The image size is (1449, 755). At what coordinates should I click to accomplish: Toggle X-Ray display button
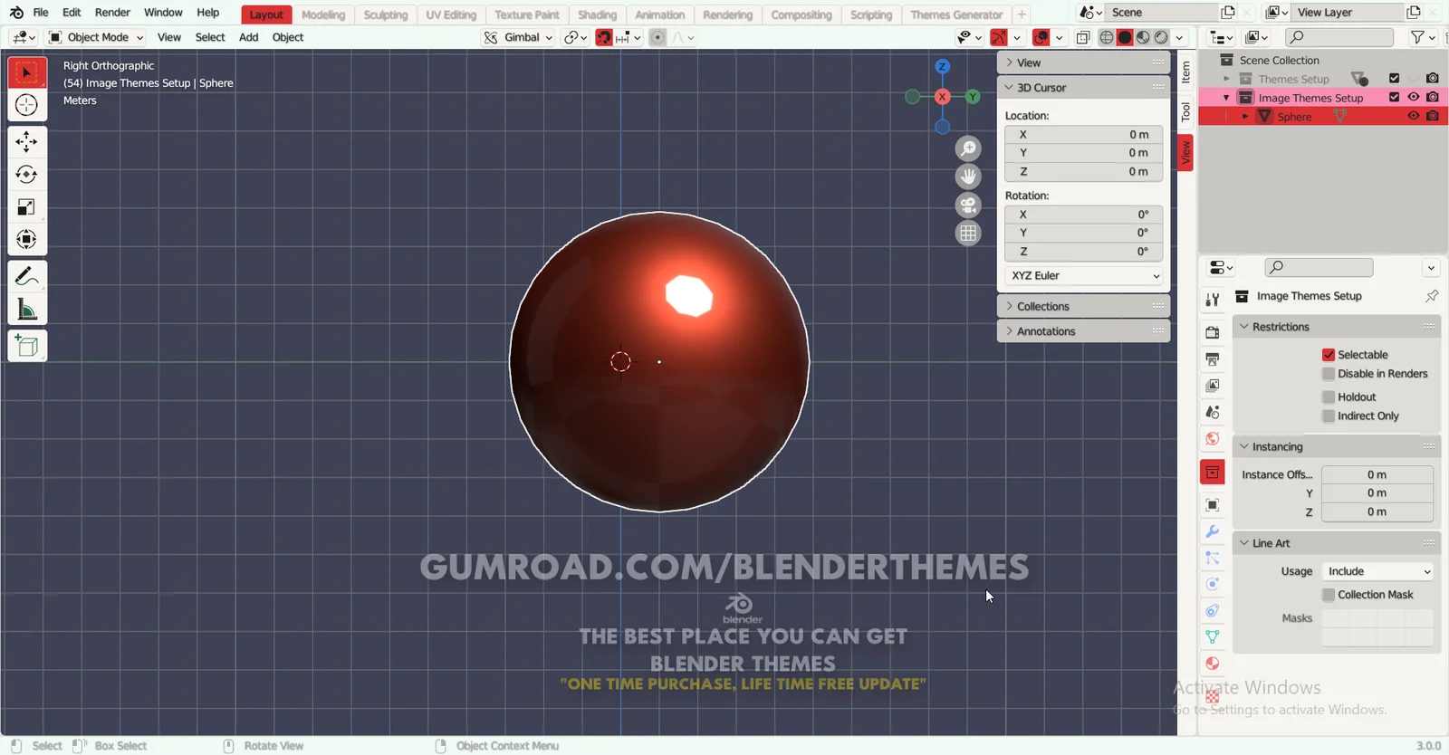1083,37
